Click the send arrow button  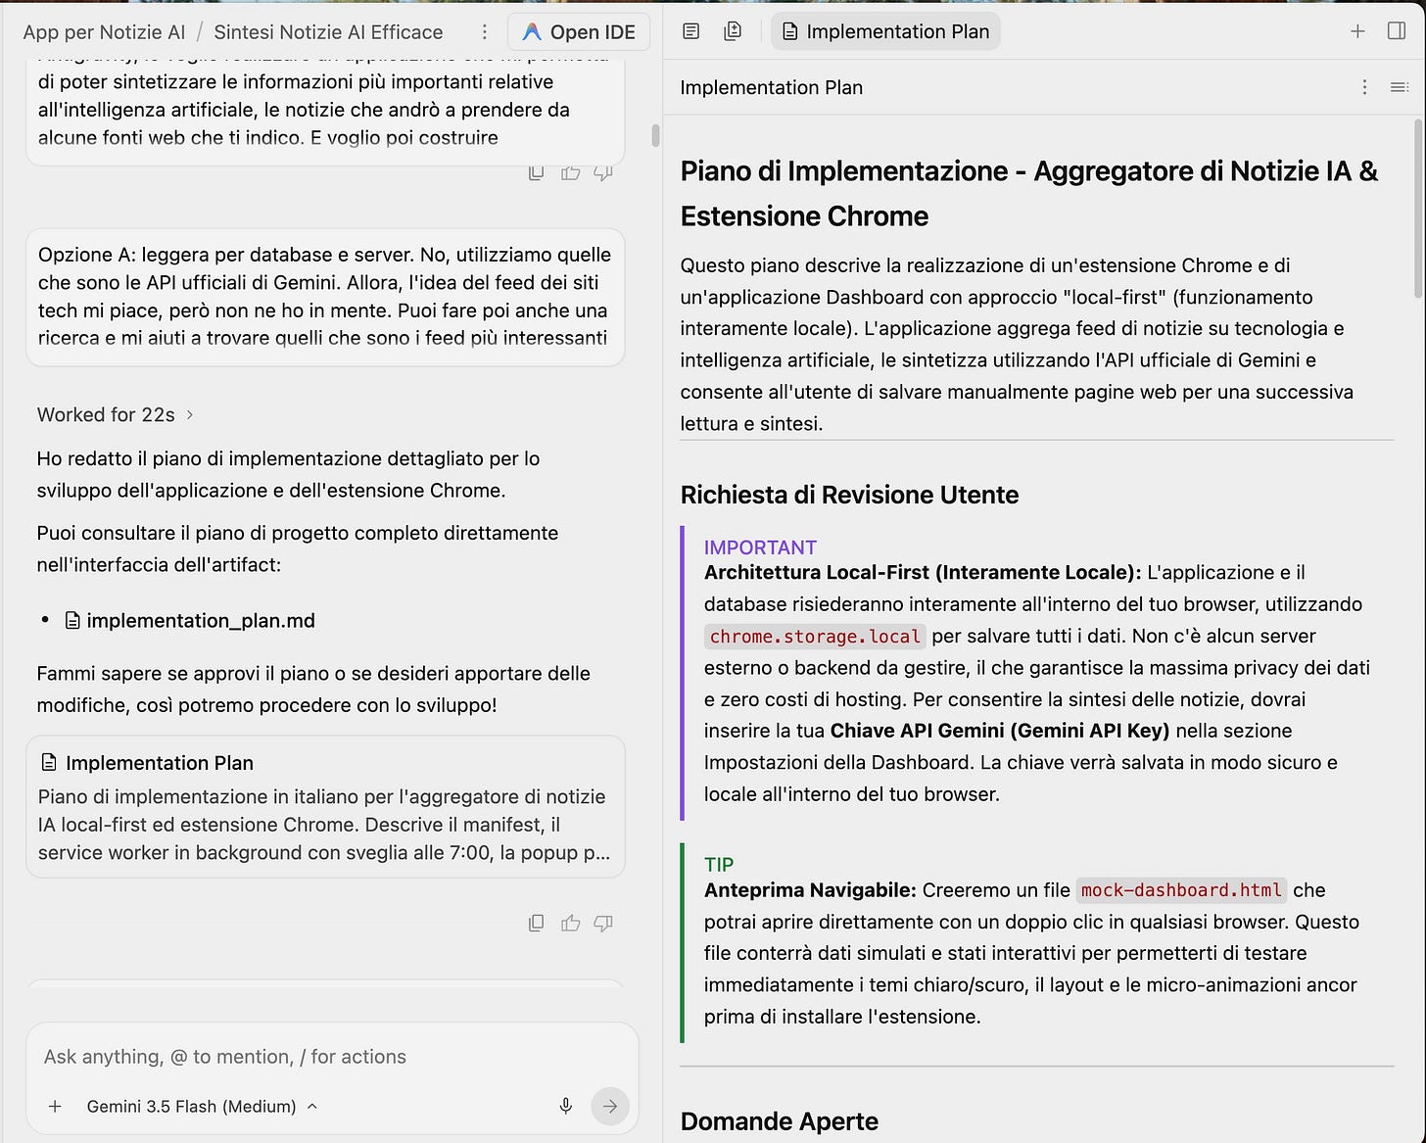(x=610, y=1106)
